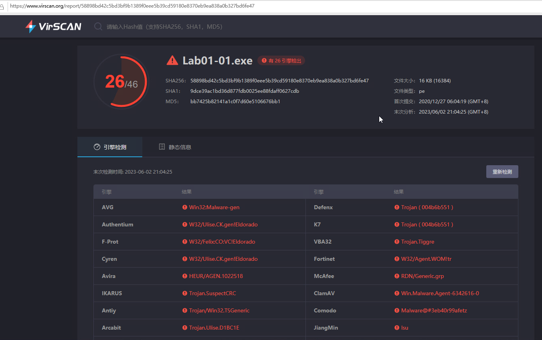This screenshot has height=340, width=542.
Task: Click the last analysis date 2023/06/02 21:04:25
Action: pyautogui.click(x=453, y=112)
